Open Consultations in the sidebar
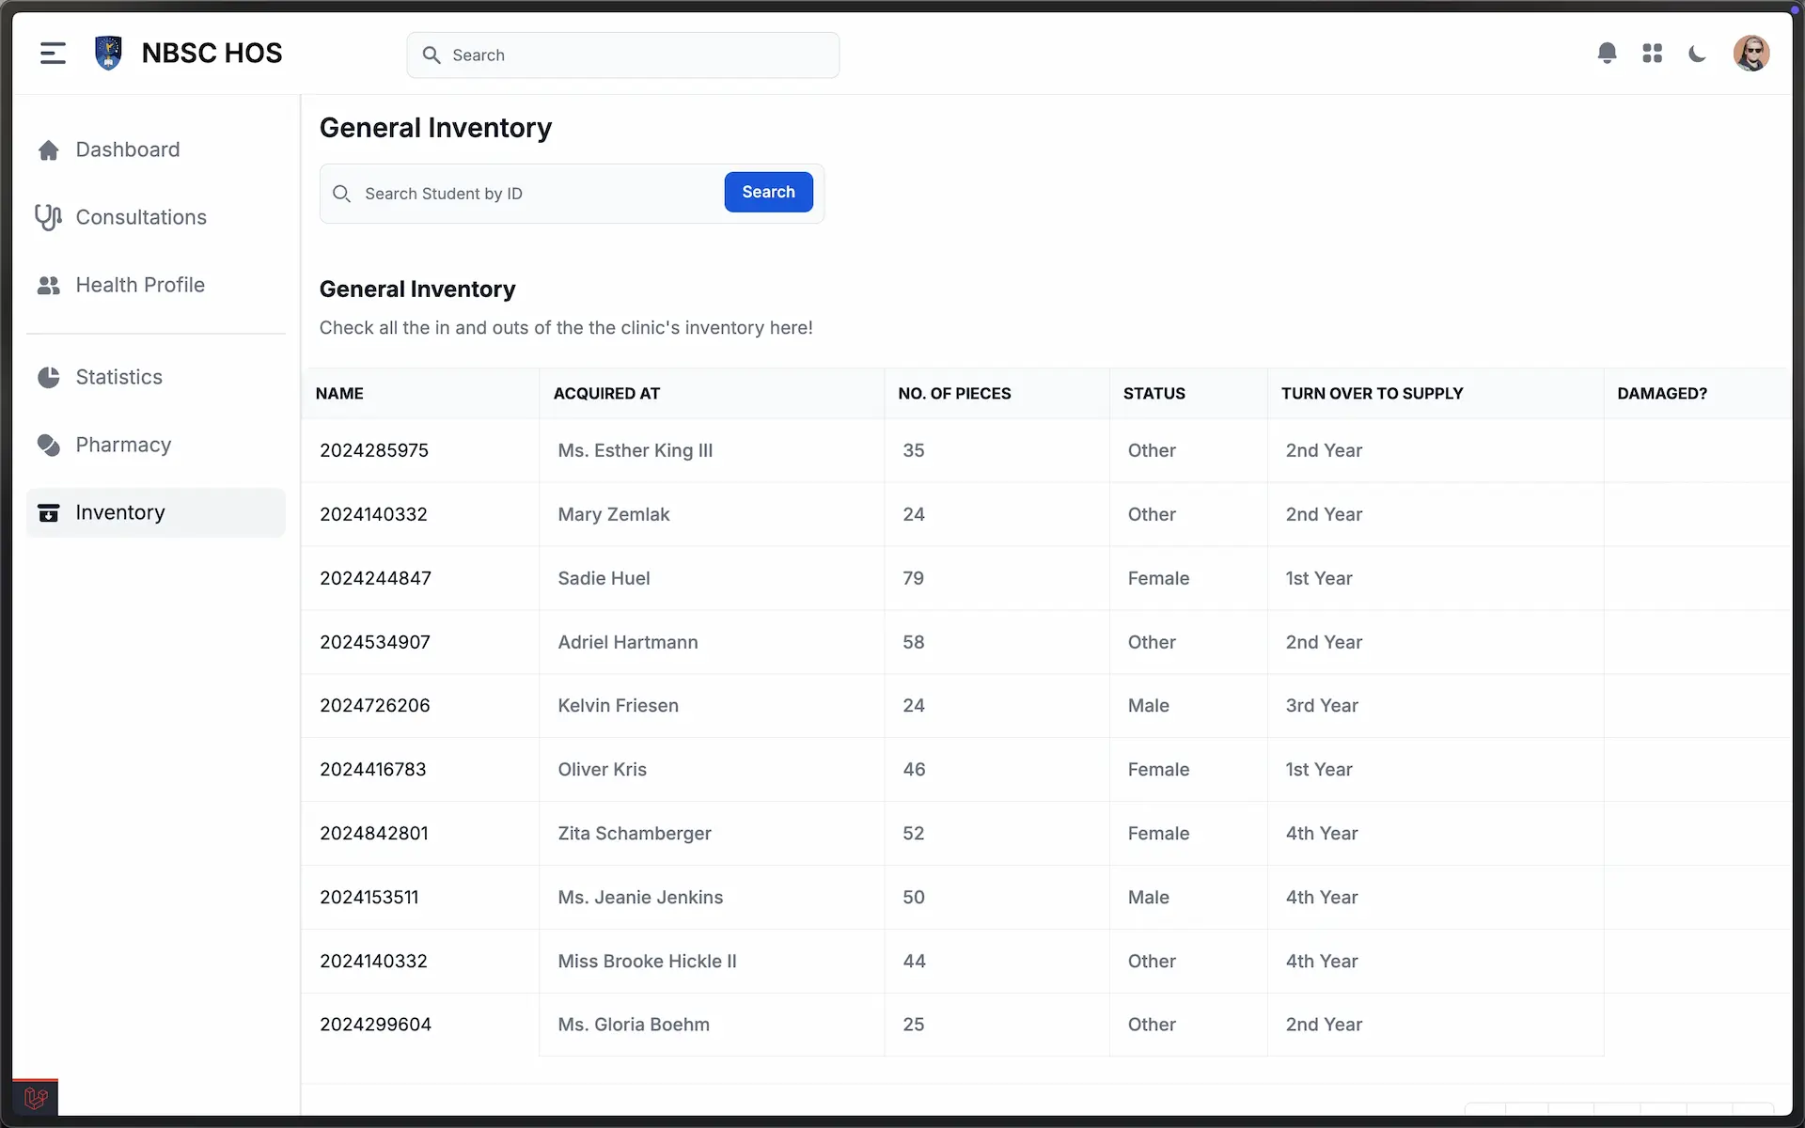Viewport: 1805px width, 1128px height. point(156,217)
